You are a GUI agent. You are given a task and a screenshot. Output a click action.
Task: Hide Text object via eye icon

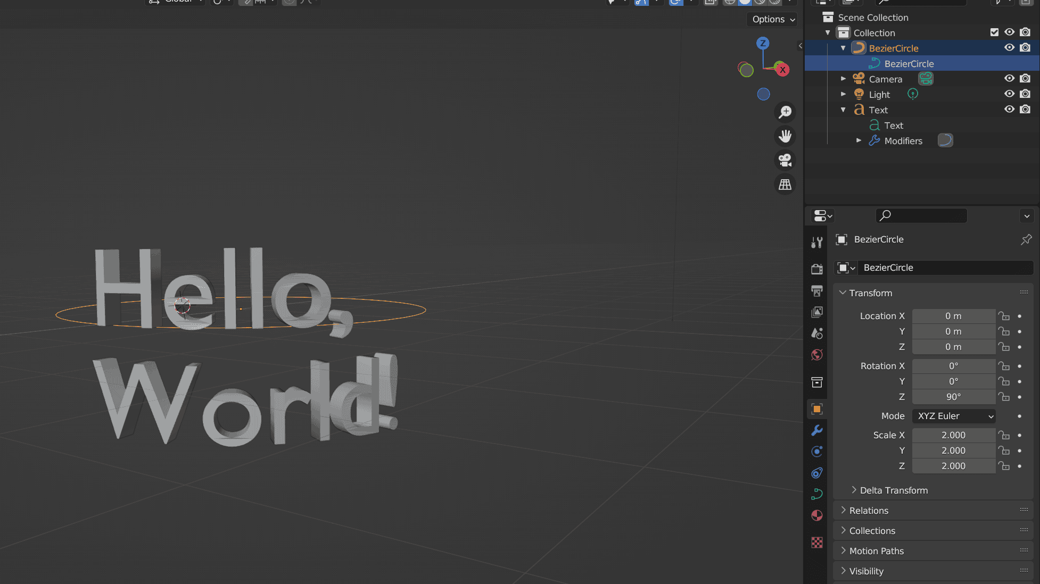click(1009, 110)
